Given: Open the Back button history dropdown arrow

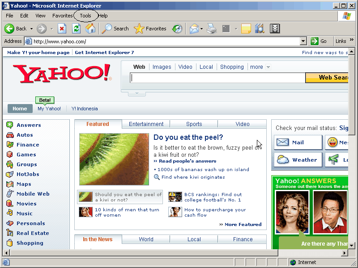Looking at the screenshot, I should click(31, 29).
